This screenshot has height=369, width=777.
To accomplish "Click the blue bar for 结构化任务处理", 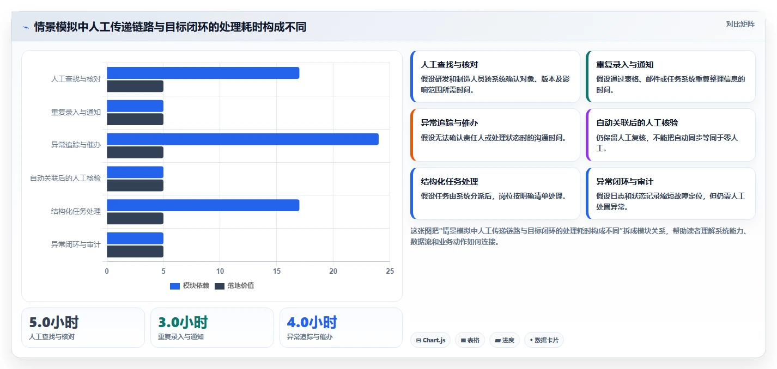I will tap(203, 205).
